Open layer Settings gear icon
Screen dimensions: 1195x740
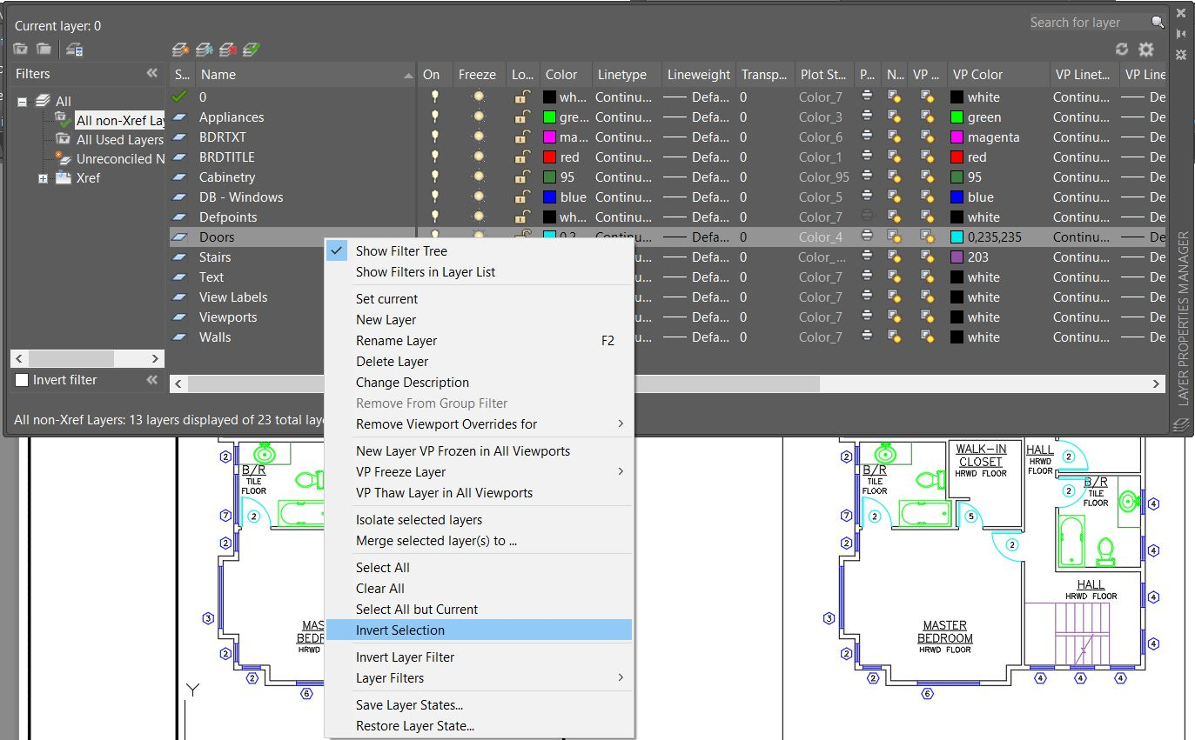(1146, 50)
